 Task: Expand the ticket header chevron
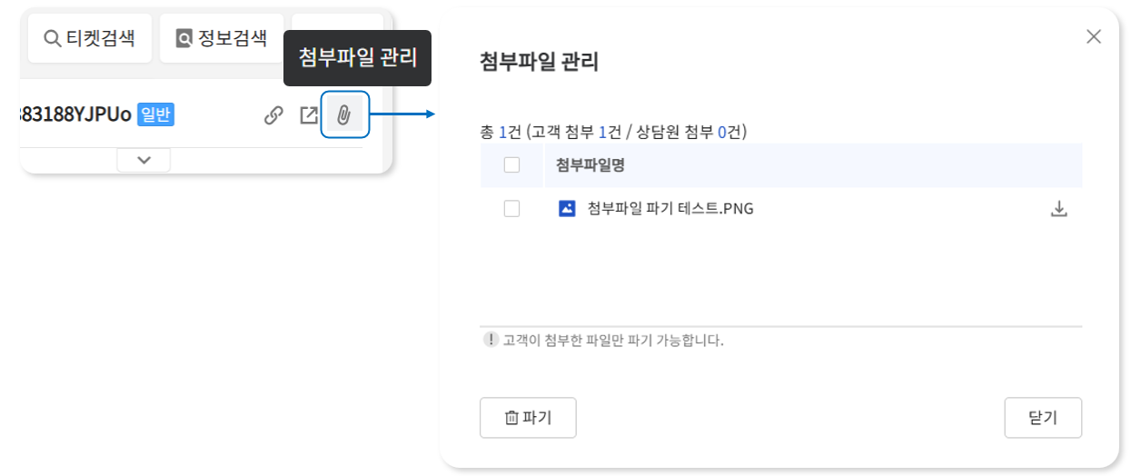pyautogui.click(x=144, y=160)
